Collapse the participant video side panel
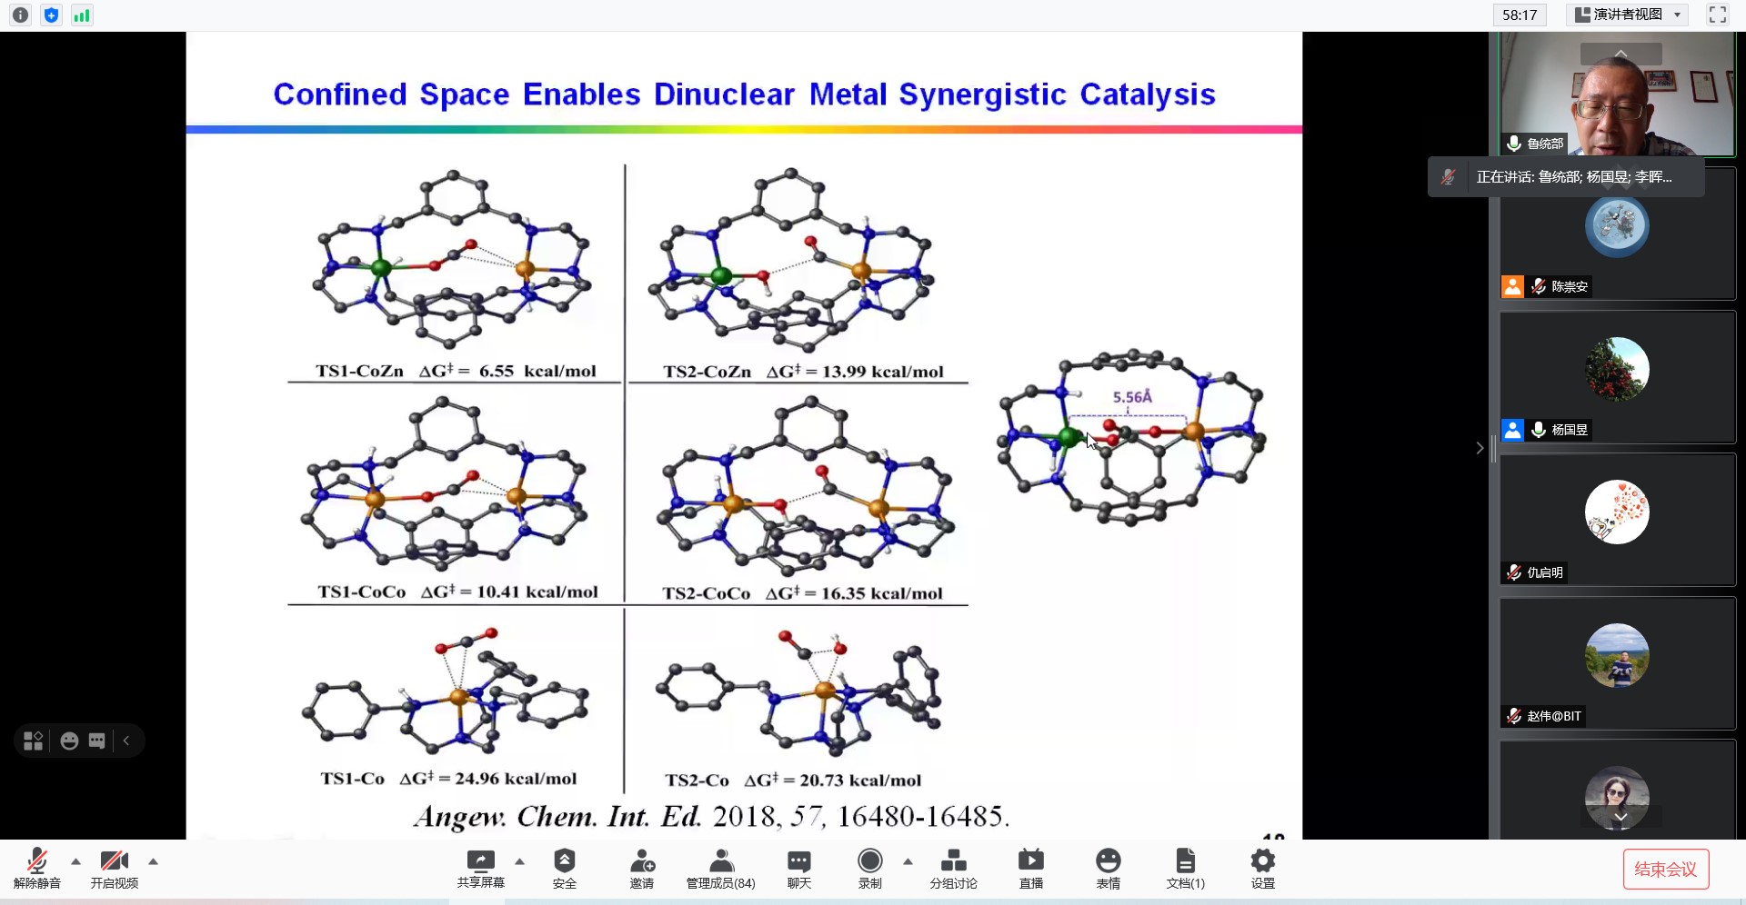Image resolution: width=1746 pixels, height=905 pixels. (x=1480, y=448)
